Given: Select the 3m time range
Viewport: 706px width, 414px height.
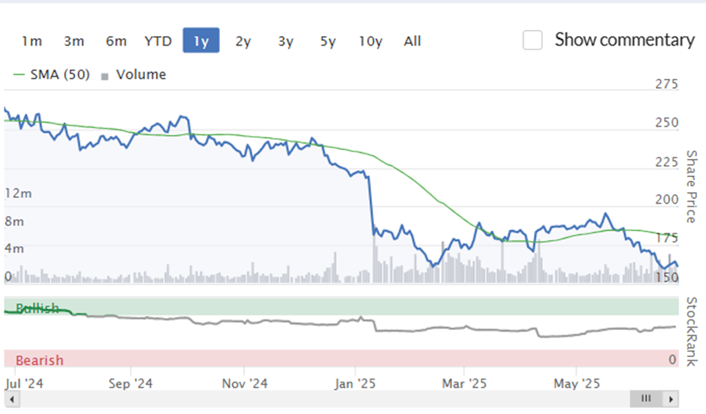Looking at the screenshot, I should point(74,41).
